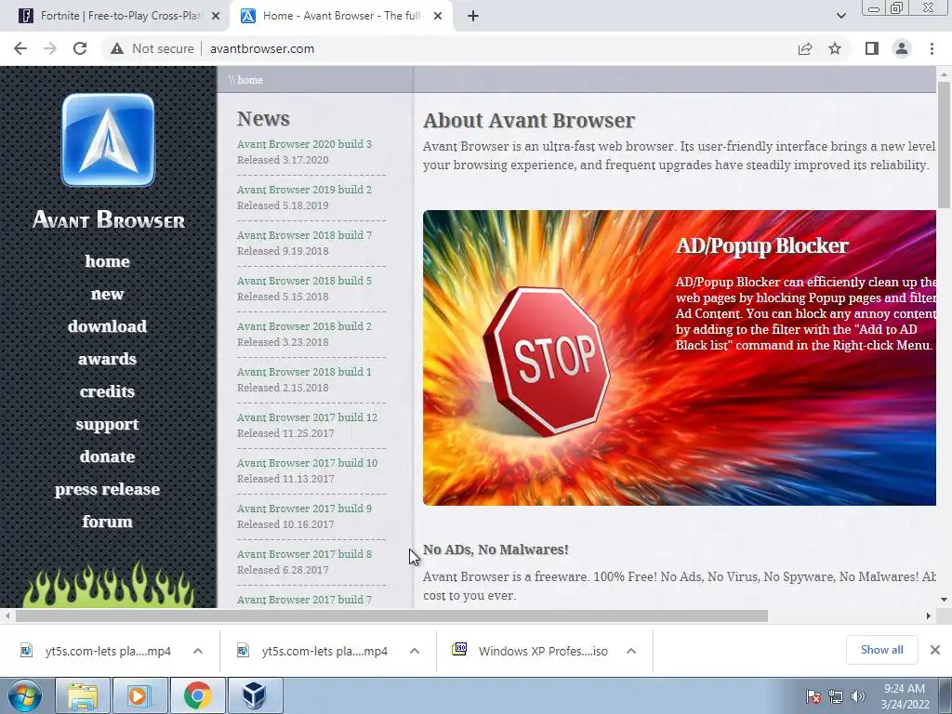Open Avant Browser 2018 build 2 news
Viewport: 952px width, 714px height.
(304, 326)
